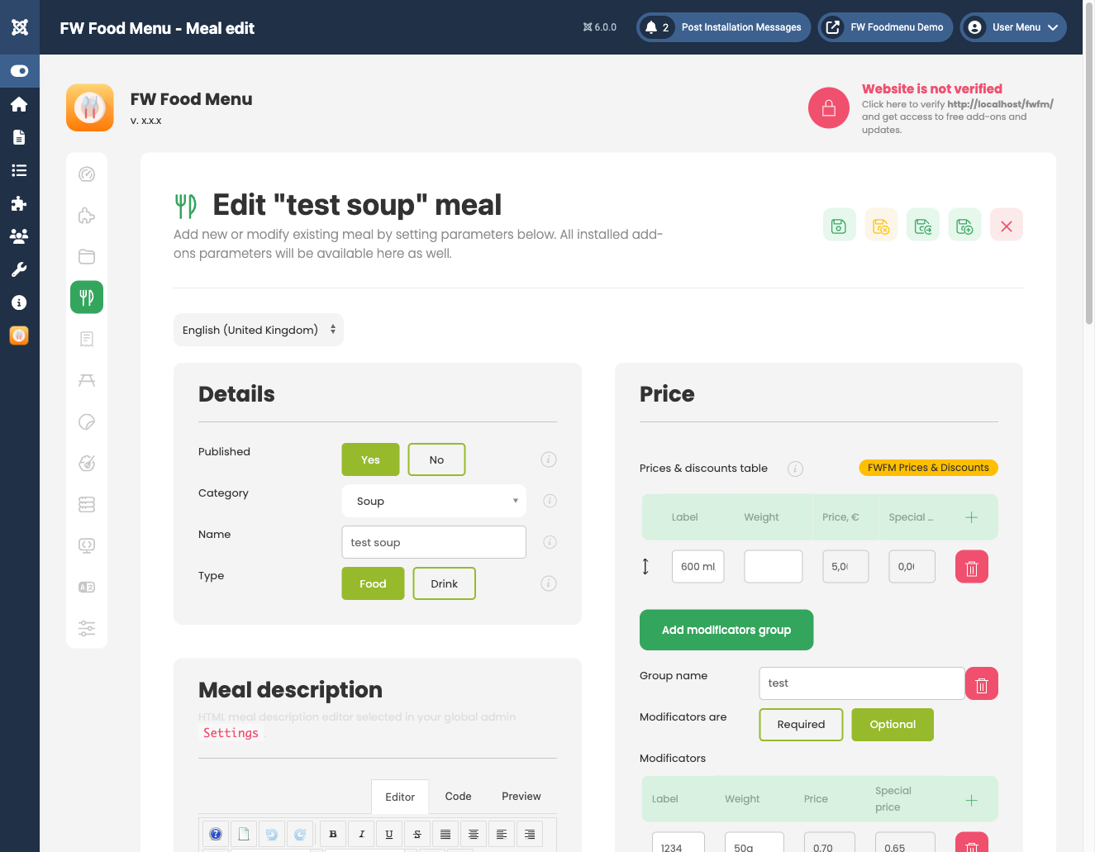
Task: Open the Category dropdown showing Soup
Action: click(x=433, y=501)
